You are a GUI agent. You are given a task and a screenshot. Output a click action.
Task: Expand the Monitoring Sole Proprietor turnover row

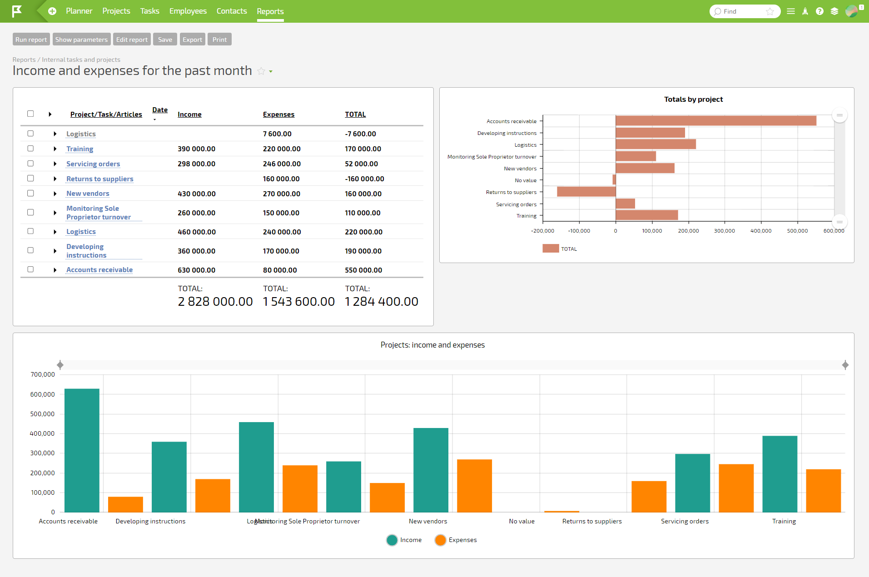(x=55, y=213)
